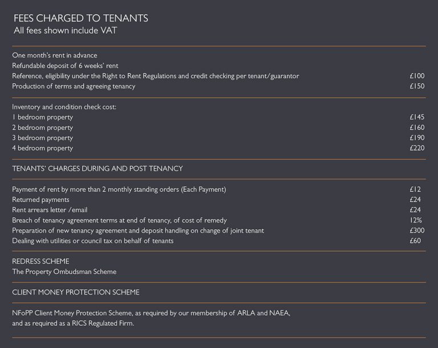Screen dimensions: 438x348
Task: Click 'Inventory and condition check cost' label
Action: 64,107
